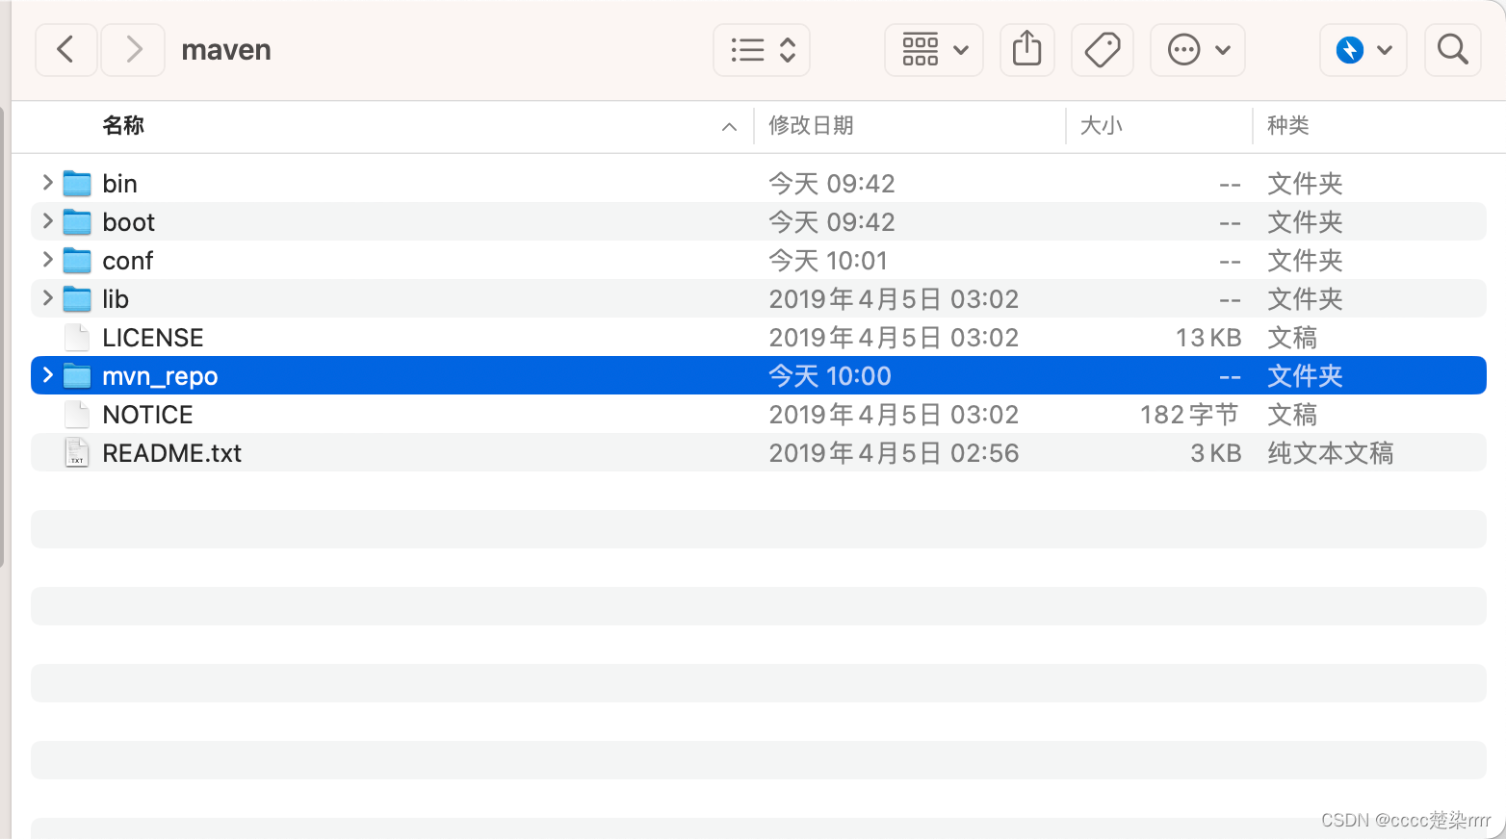This screenshot has width=1506, height=839.
Task: Click the Search magnifier icon
Action: point(1452,49)
